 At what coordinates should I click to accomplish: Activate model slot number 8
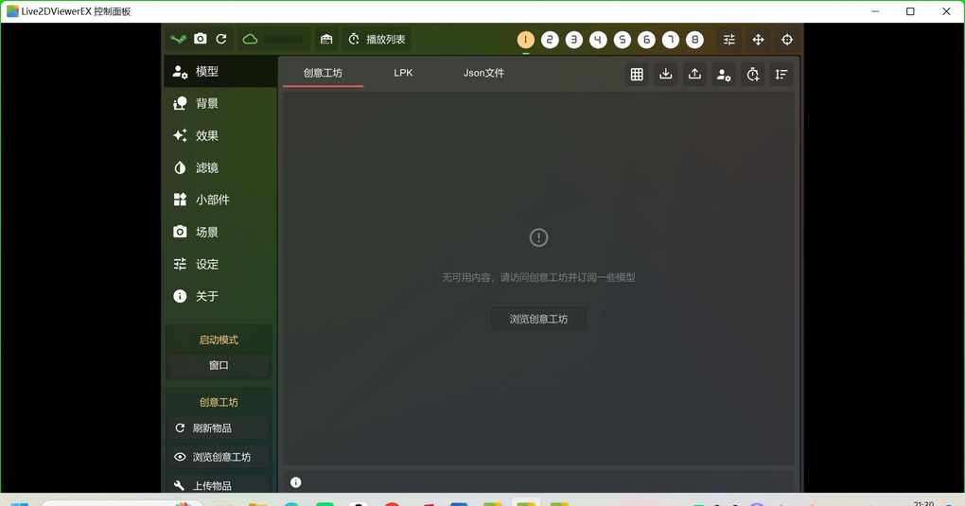click(x=694, y=40)
